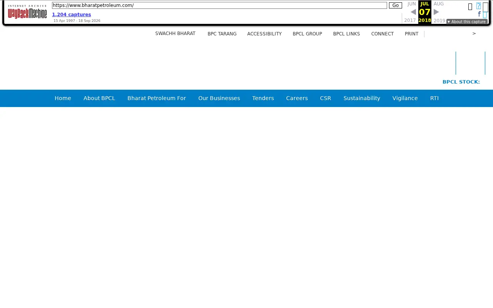Screen dimensions: 493x308
Task: Click PRINT in the top bar
Action: pos(412,34)
